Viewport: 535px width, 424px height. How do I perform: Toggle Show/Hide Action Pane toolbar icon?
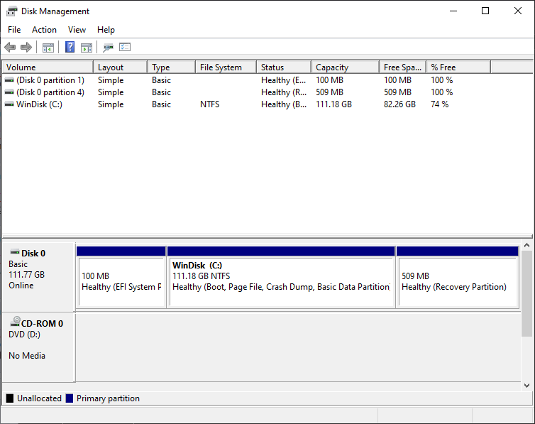(x=87, y=48)
